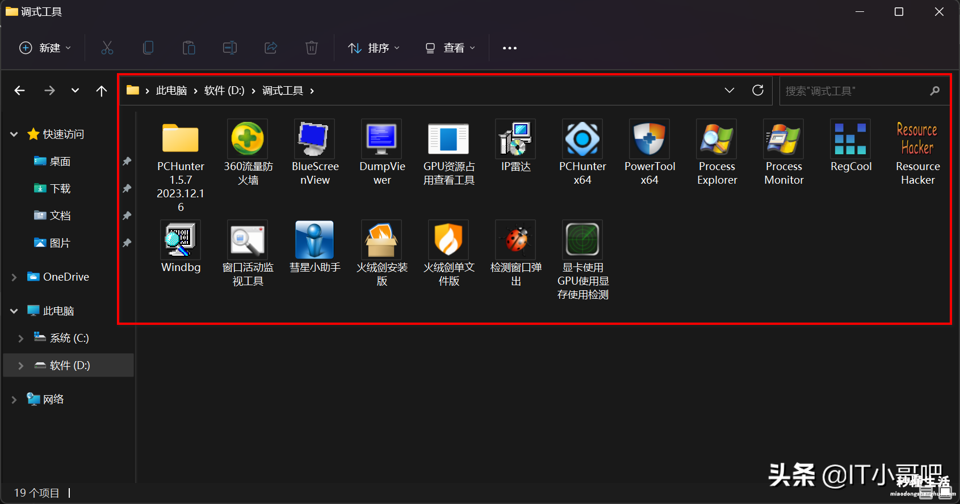Viewport: 960px width, 504px height.
Task: Select the PowerTool x64 icon
Action: click(x=649, y=139)
